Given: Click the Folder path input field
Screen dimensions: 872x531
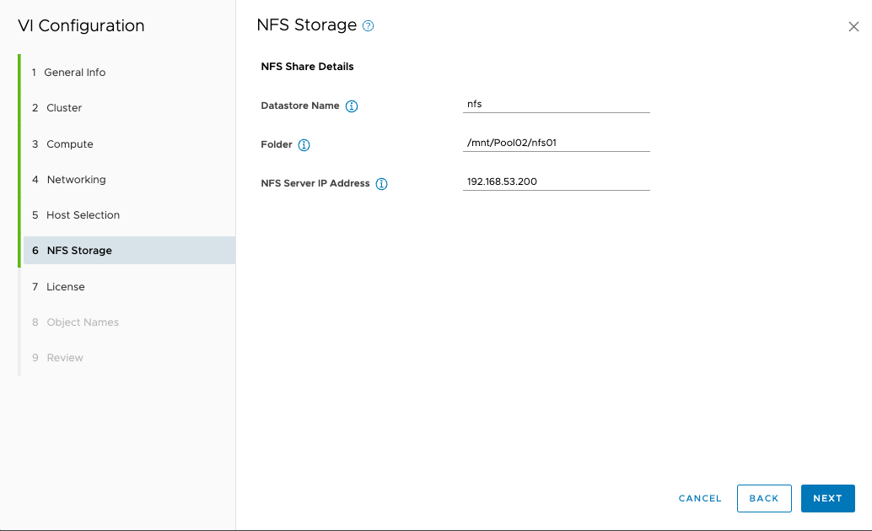Looking at the screenshot, I should click(556, 143).
